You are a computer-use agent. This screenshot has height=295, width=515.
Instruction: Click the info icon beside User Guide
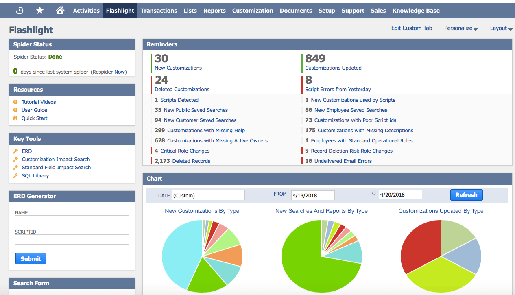[x=16, y=110]
